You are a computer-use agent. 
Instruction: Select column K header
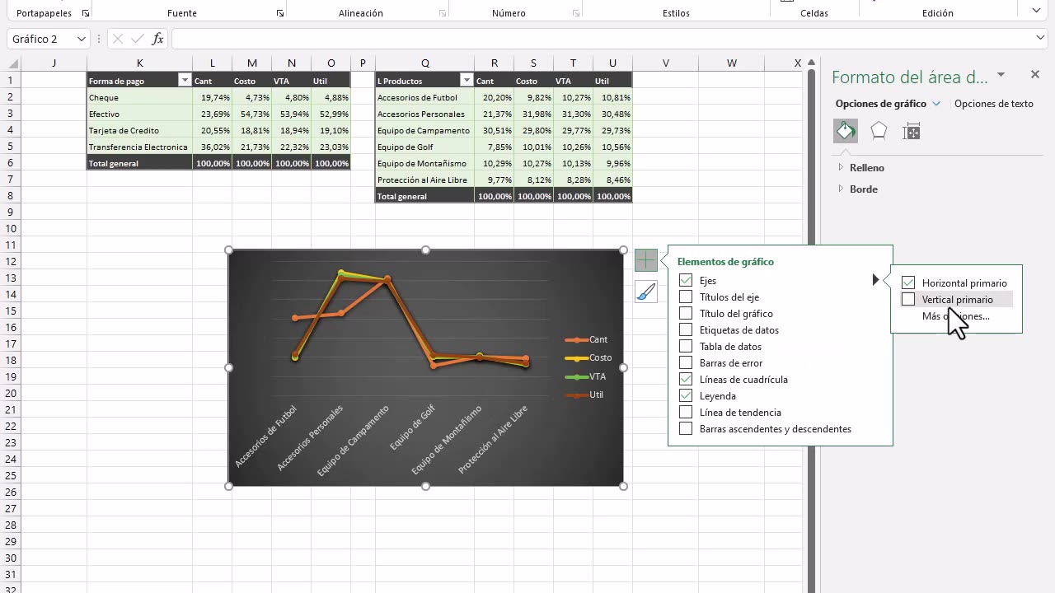(x=139, y=63)
